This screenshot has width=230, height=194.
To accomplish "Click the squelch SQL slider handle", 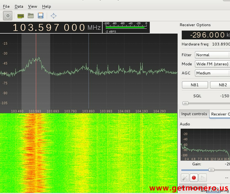I will (186, 103).
